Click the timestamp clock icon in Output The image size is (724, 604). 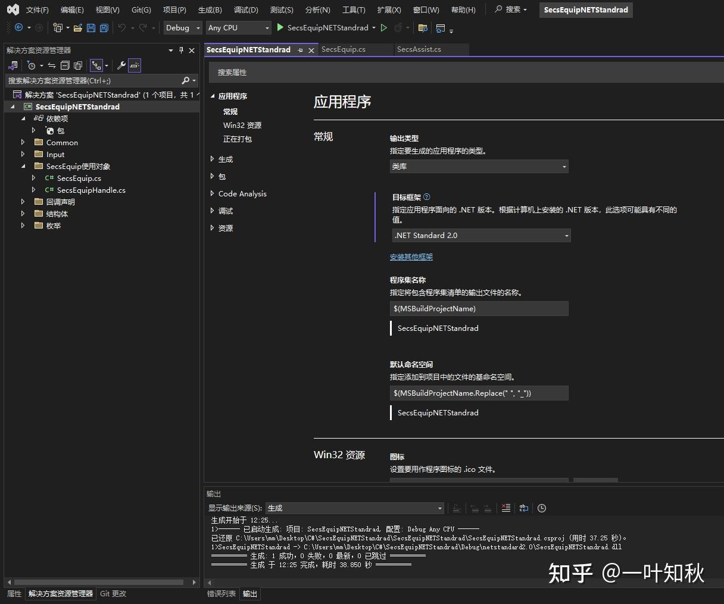click(542, 508)
